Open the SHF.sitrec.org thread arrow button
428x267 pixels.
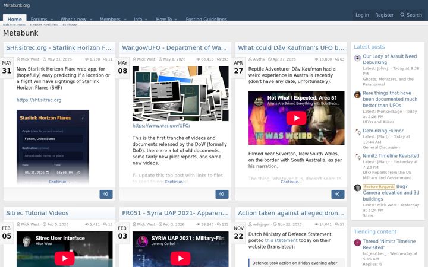point(106,194)
